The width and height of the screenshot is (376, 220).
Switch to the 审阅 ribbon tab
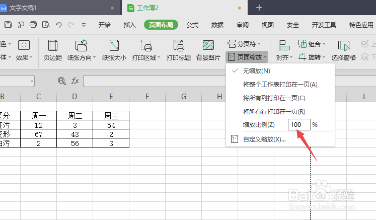[243, 25]
